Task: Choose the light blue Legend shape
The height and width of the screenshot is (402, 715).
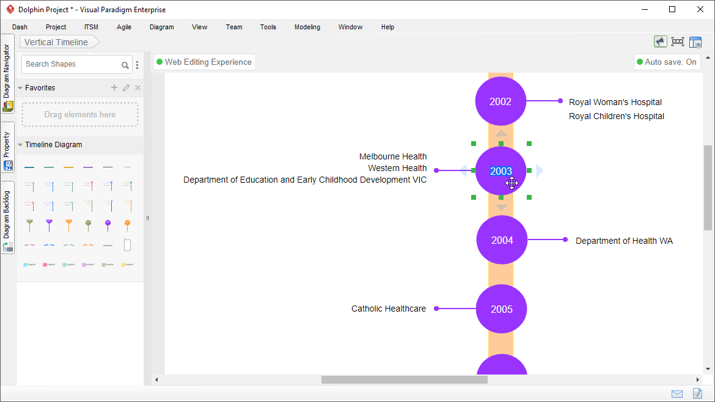Action: 29,265
